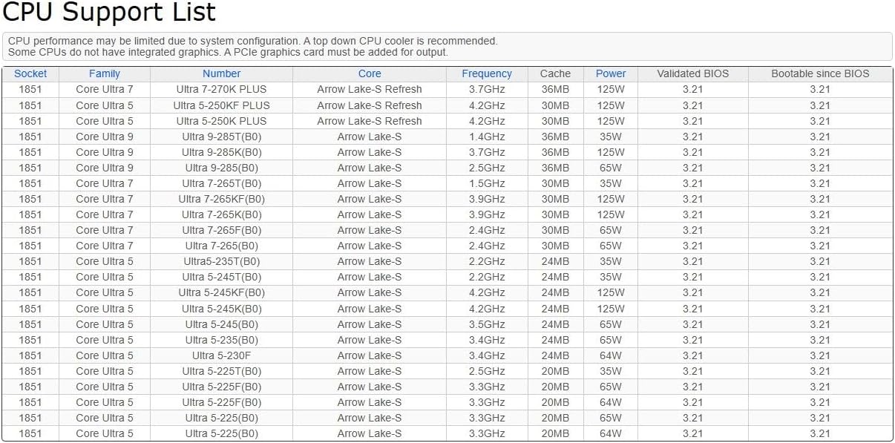Click the 3.9GHz frequency in the Ultra 7-265K(B0) row
Image resolution: width=895 pixels, height=443 pixels.
click(487, 214)
